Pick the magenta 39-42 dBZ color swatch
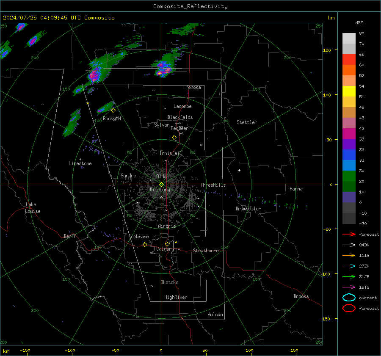This screenshot has height=356, width=381. pos(349,134)
